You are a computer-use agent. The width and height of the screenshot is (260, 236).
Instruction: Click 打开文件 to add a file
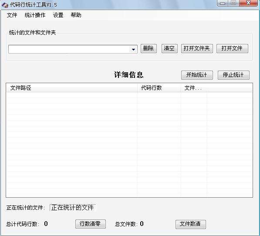click(x=232, y=49)
